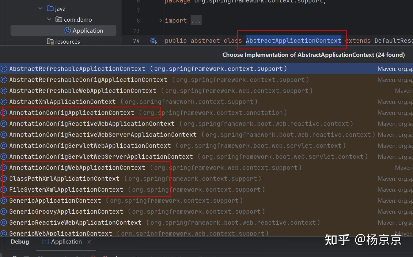
Task: Click class icon beside AbstractRefreshableApplicationContext
Action: (4, 69)
